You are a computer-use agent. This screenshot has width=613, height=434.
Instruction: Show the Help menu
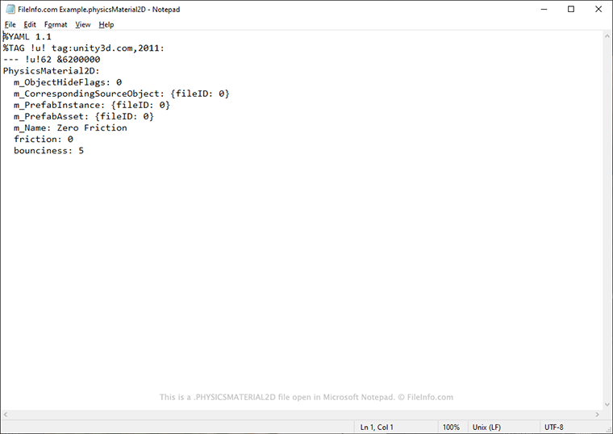106,25
